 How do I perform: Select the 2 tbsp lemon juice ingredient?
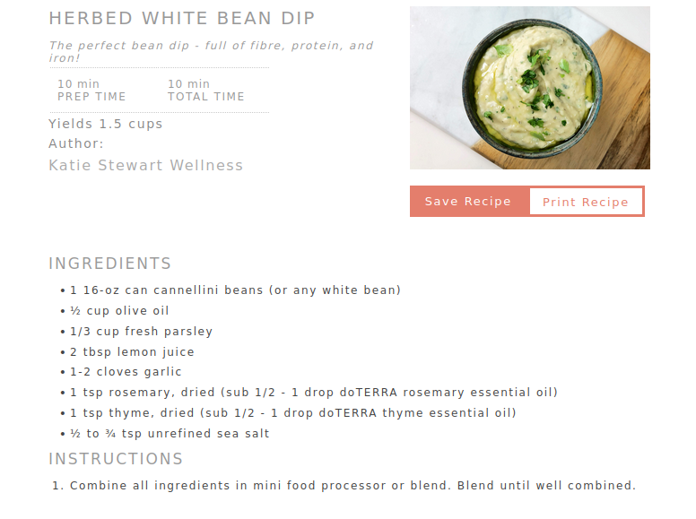pos(132,352)
